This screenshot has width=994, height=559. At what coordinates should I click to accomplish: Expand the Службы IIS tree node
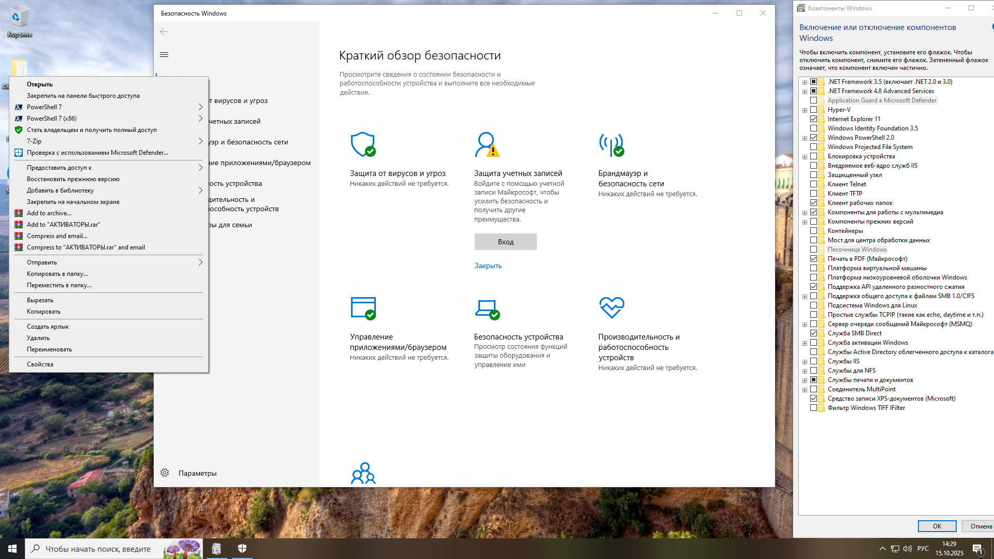click(805, 362)
